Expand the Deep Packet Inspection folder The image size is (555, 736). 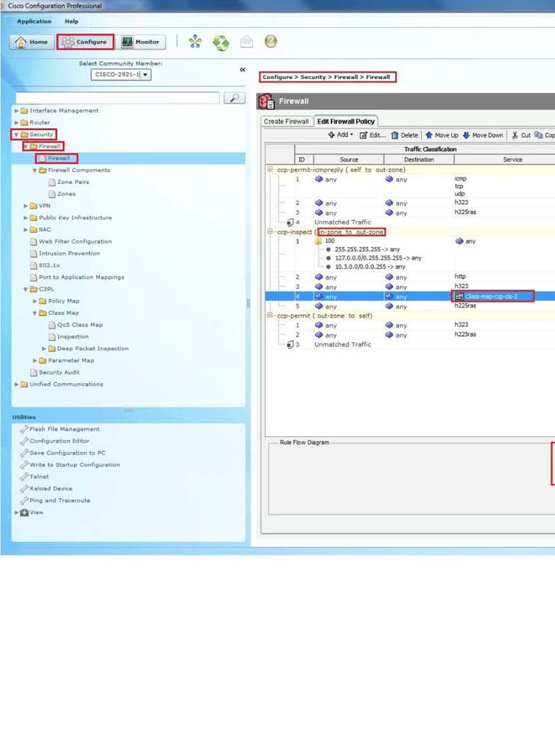[44, 349]
